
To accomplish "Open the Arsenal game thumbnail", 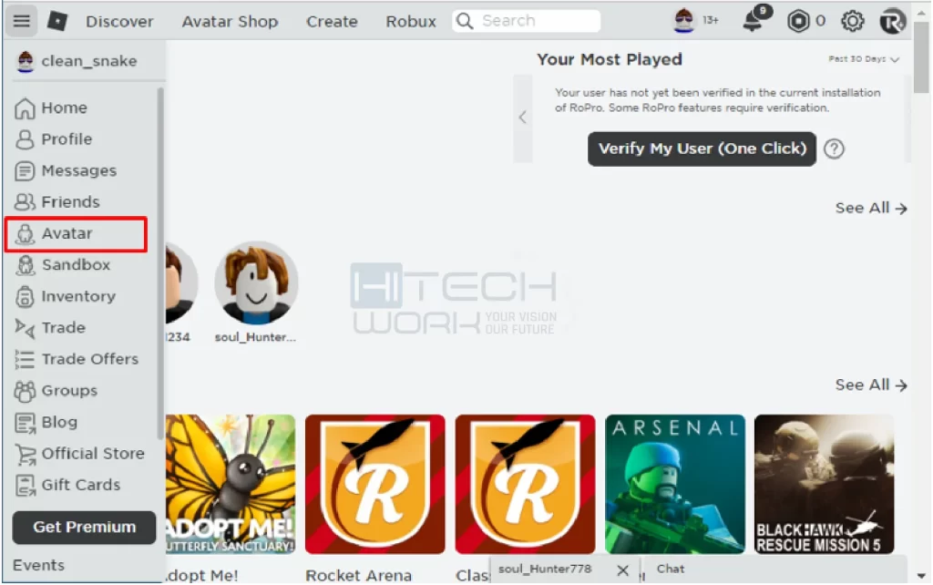I will (675, 484).
